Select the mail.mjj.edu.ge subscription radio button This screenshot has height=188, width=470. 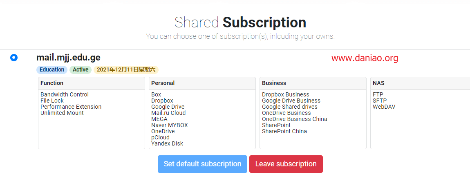click(x=14, y=58)
